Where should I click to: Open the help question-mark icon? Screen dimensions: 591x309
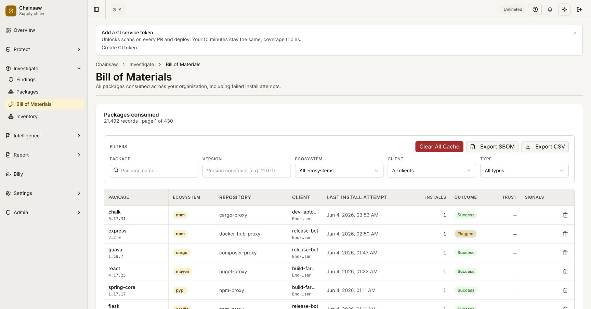click(x=535, y=10)
